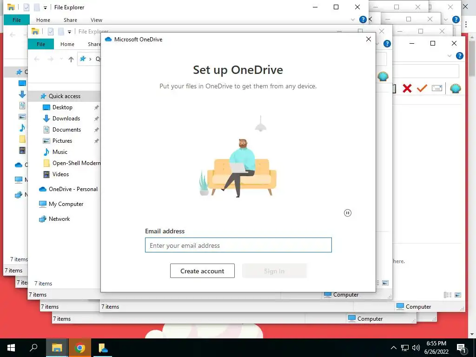Select the Open-Shell Modern folder
The height and width of the screenshot is (357, 476).
[x=76, y=163]
